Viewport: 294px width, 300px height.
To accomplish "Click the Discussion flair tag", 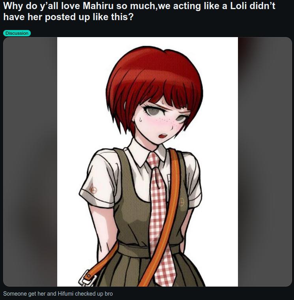I will 17,33.
